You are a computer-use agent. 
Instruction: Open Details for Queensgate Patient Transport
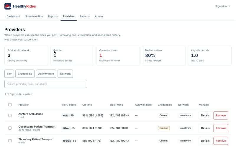tap(205, 128)
